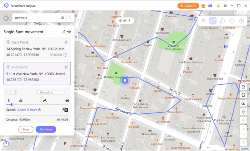250x151 pixels.
Task: Zoom out the map with minus
Action: (x=243, y=135)
